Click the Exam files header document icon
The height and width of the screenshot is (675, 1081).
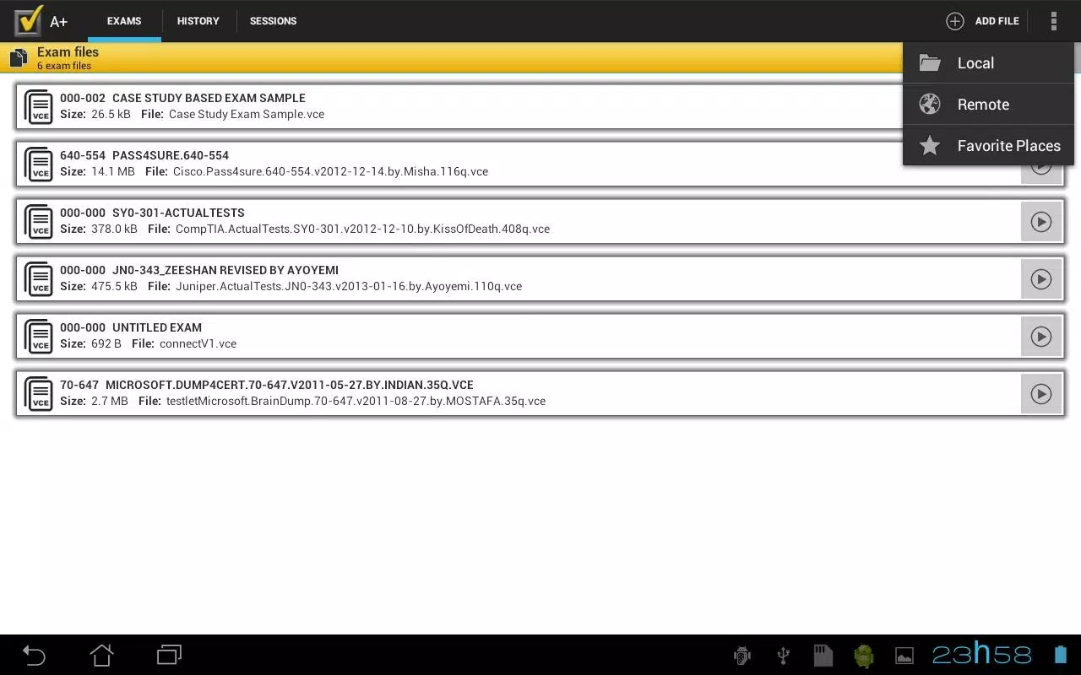click(19, 57)
